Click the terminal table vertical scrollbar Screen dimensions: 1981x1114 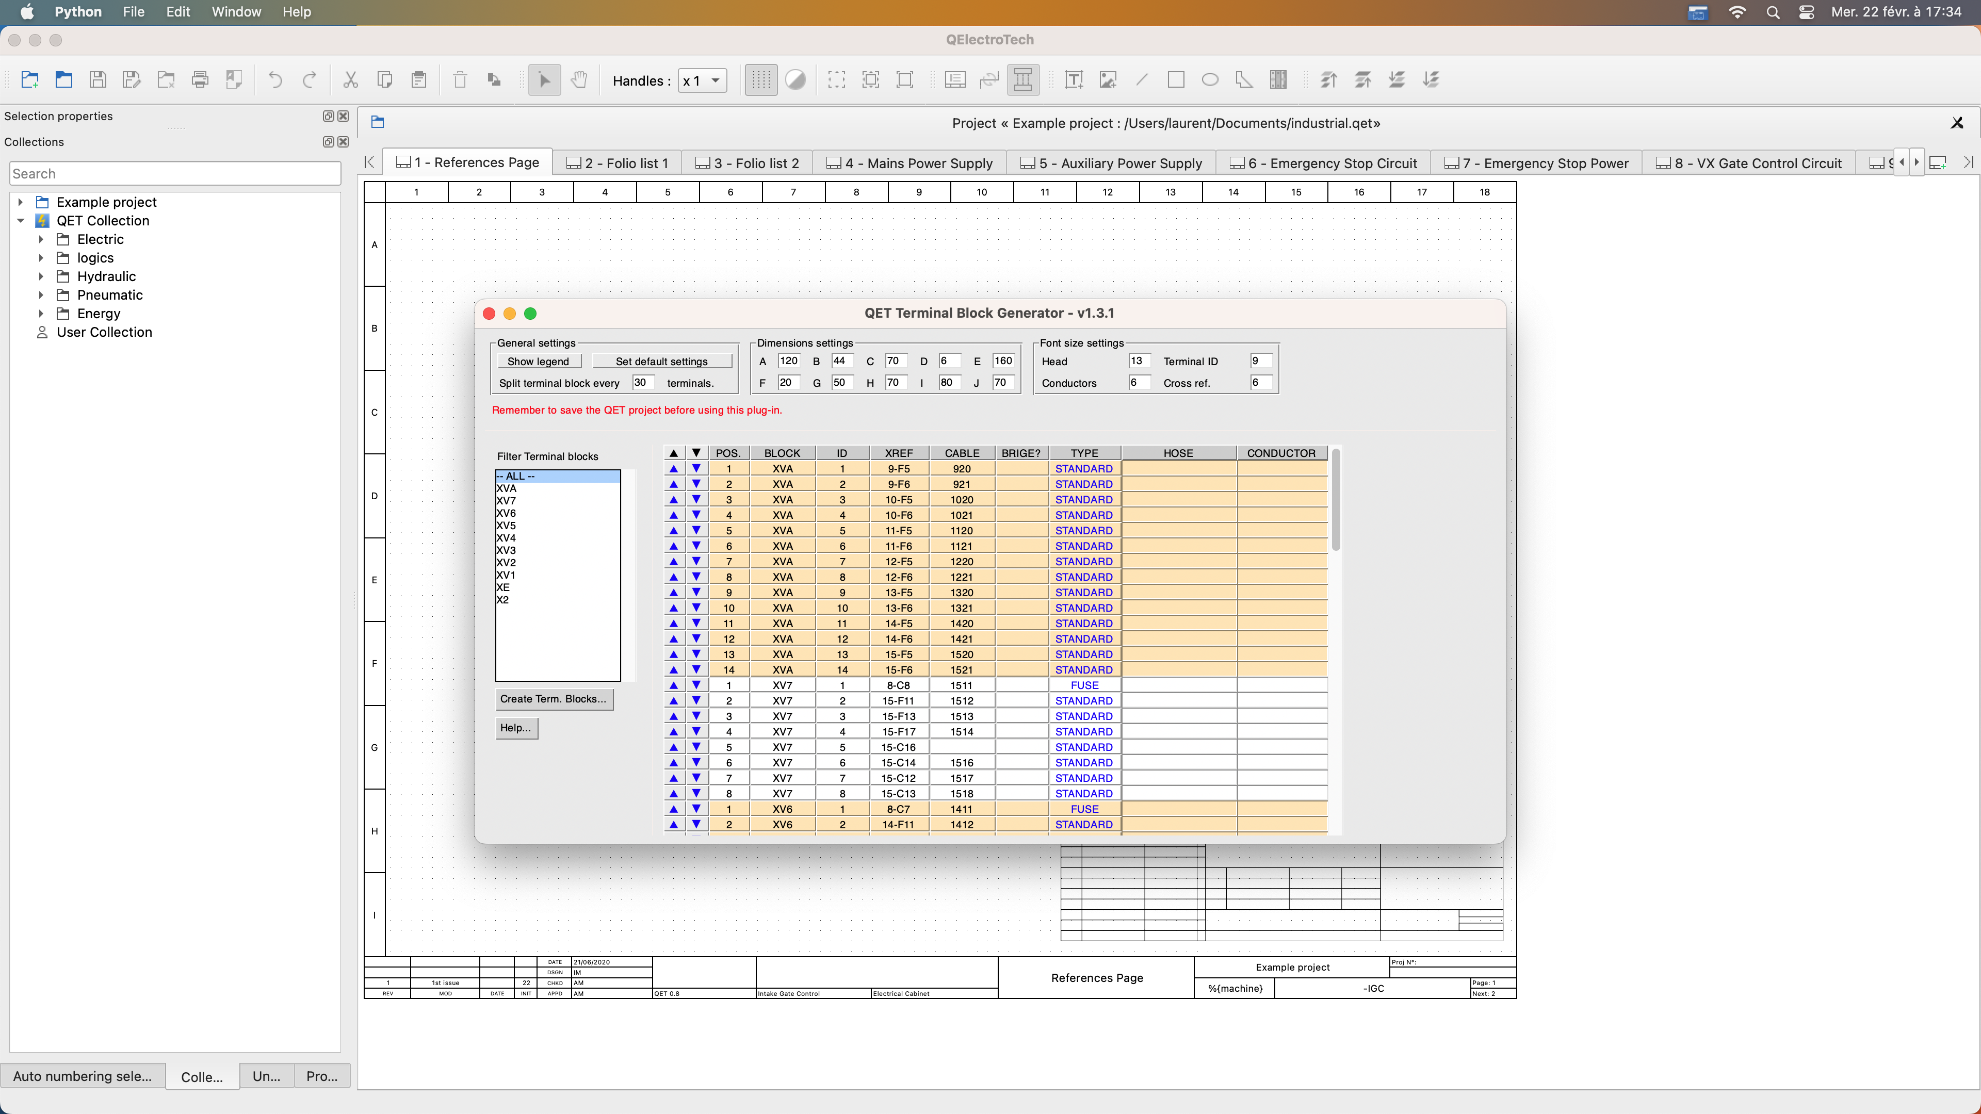[x=1336, y=500]
